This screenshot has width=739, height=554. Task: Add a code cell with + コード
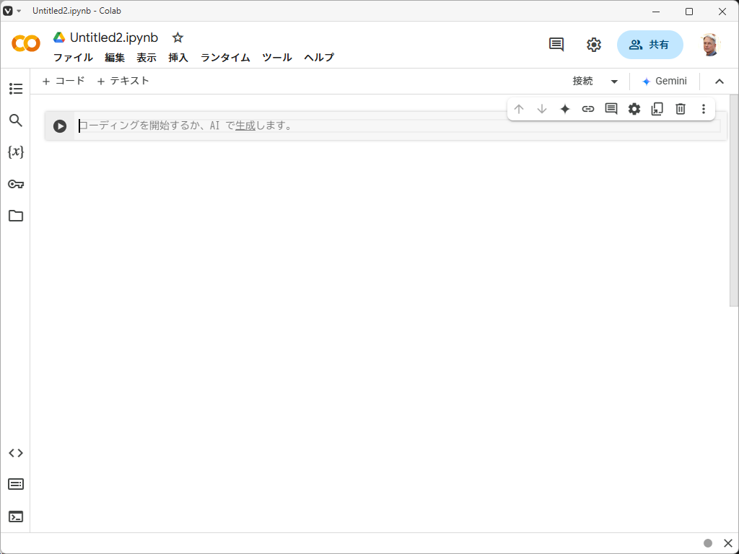click(x=64, y=81)
